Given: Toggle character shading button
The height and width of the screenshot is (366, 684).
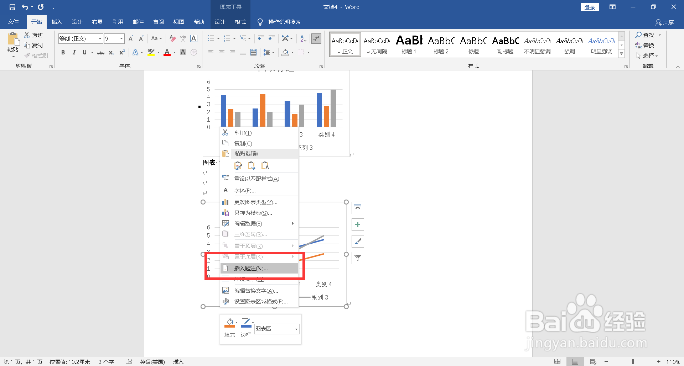Looking at the screenshot, I should pos(183,52).
